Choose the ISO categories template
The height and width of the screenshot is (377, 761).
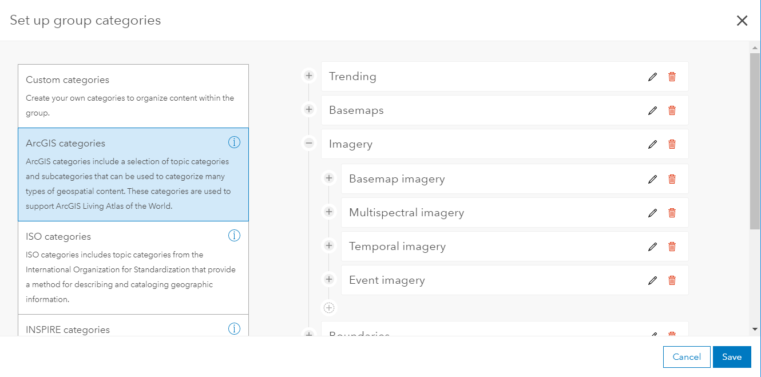click(133, 267)
